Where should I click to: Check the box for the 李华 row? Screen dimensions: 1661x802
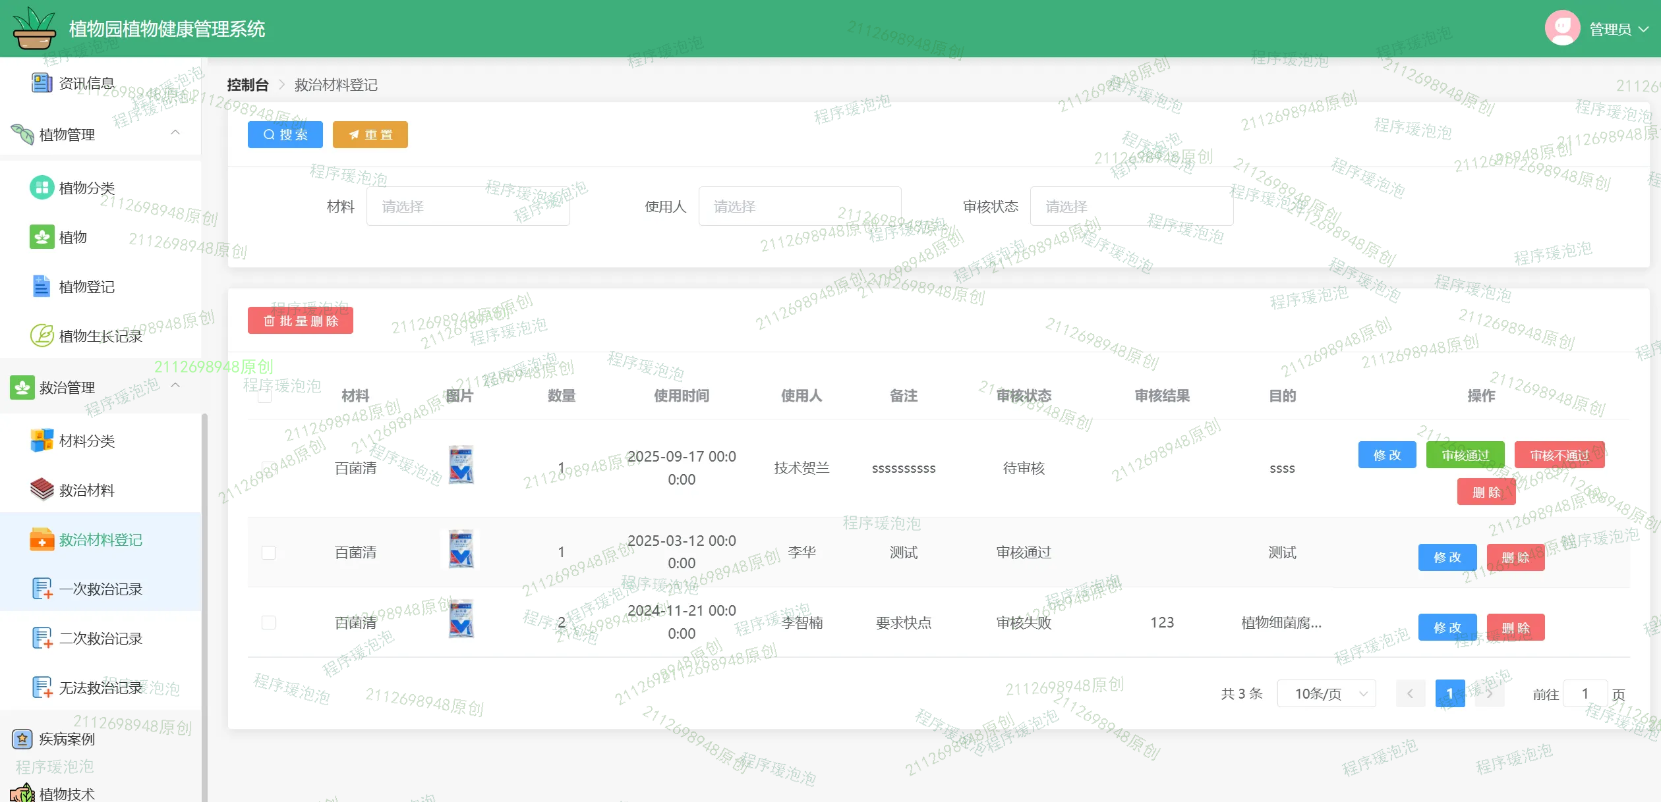point(268,552)
